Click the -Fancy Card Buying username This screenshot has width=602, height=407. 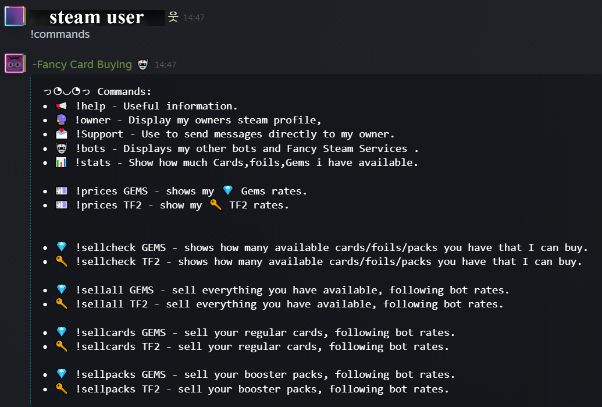point(82,64)
